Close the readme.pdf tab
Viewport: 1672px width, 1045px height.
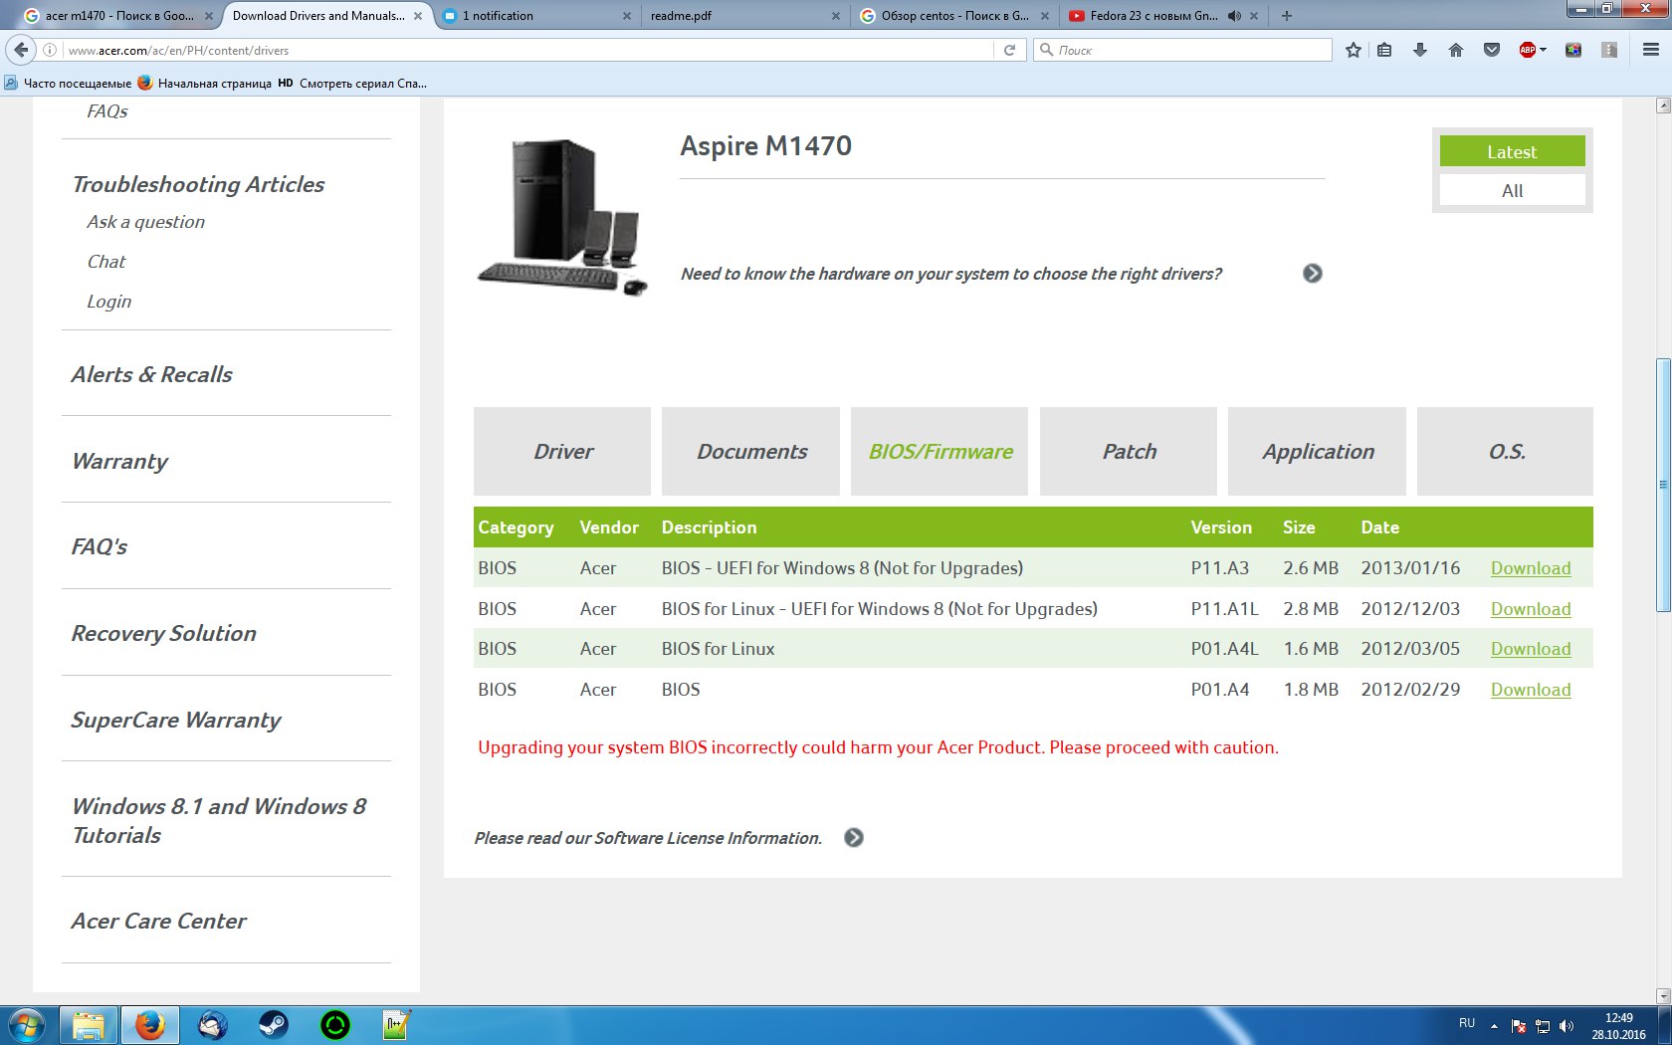click(x=836, y=16)
